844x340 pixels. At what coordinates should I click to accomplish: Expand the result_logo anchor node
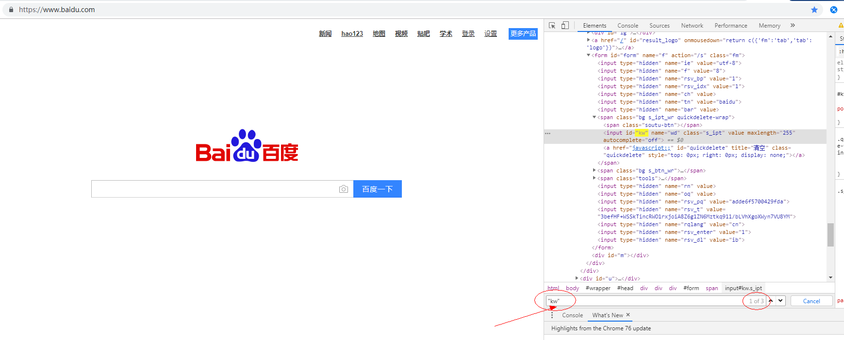(x=589, y=40)
